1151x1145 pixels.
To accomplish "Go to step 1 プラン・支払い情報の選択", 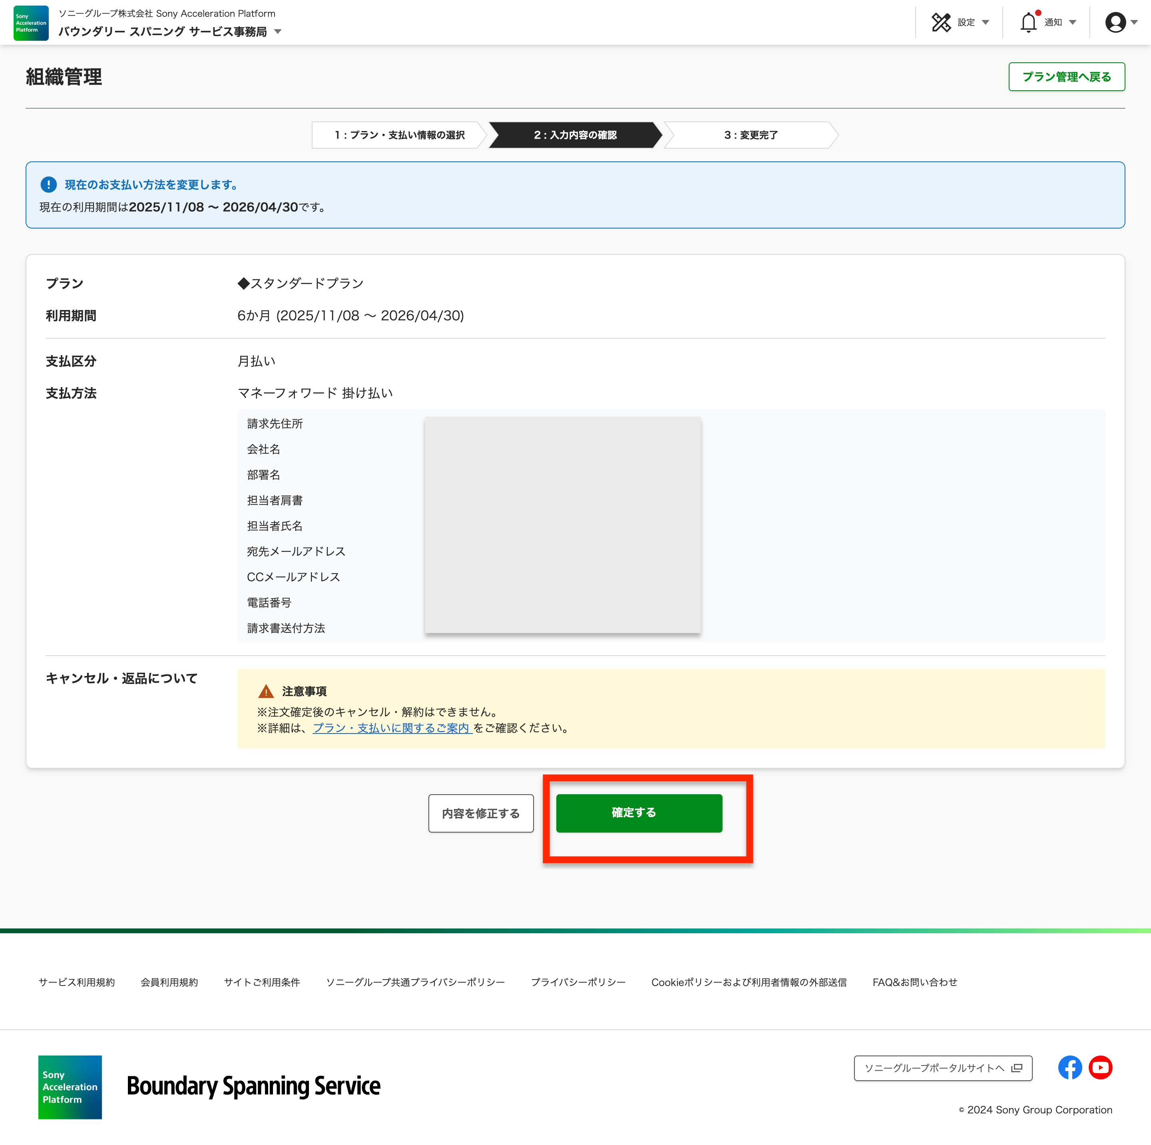I will click(x=399, y=135).
